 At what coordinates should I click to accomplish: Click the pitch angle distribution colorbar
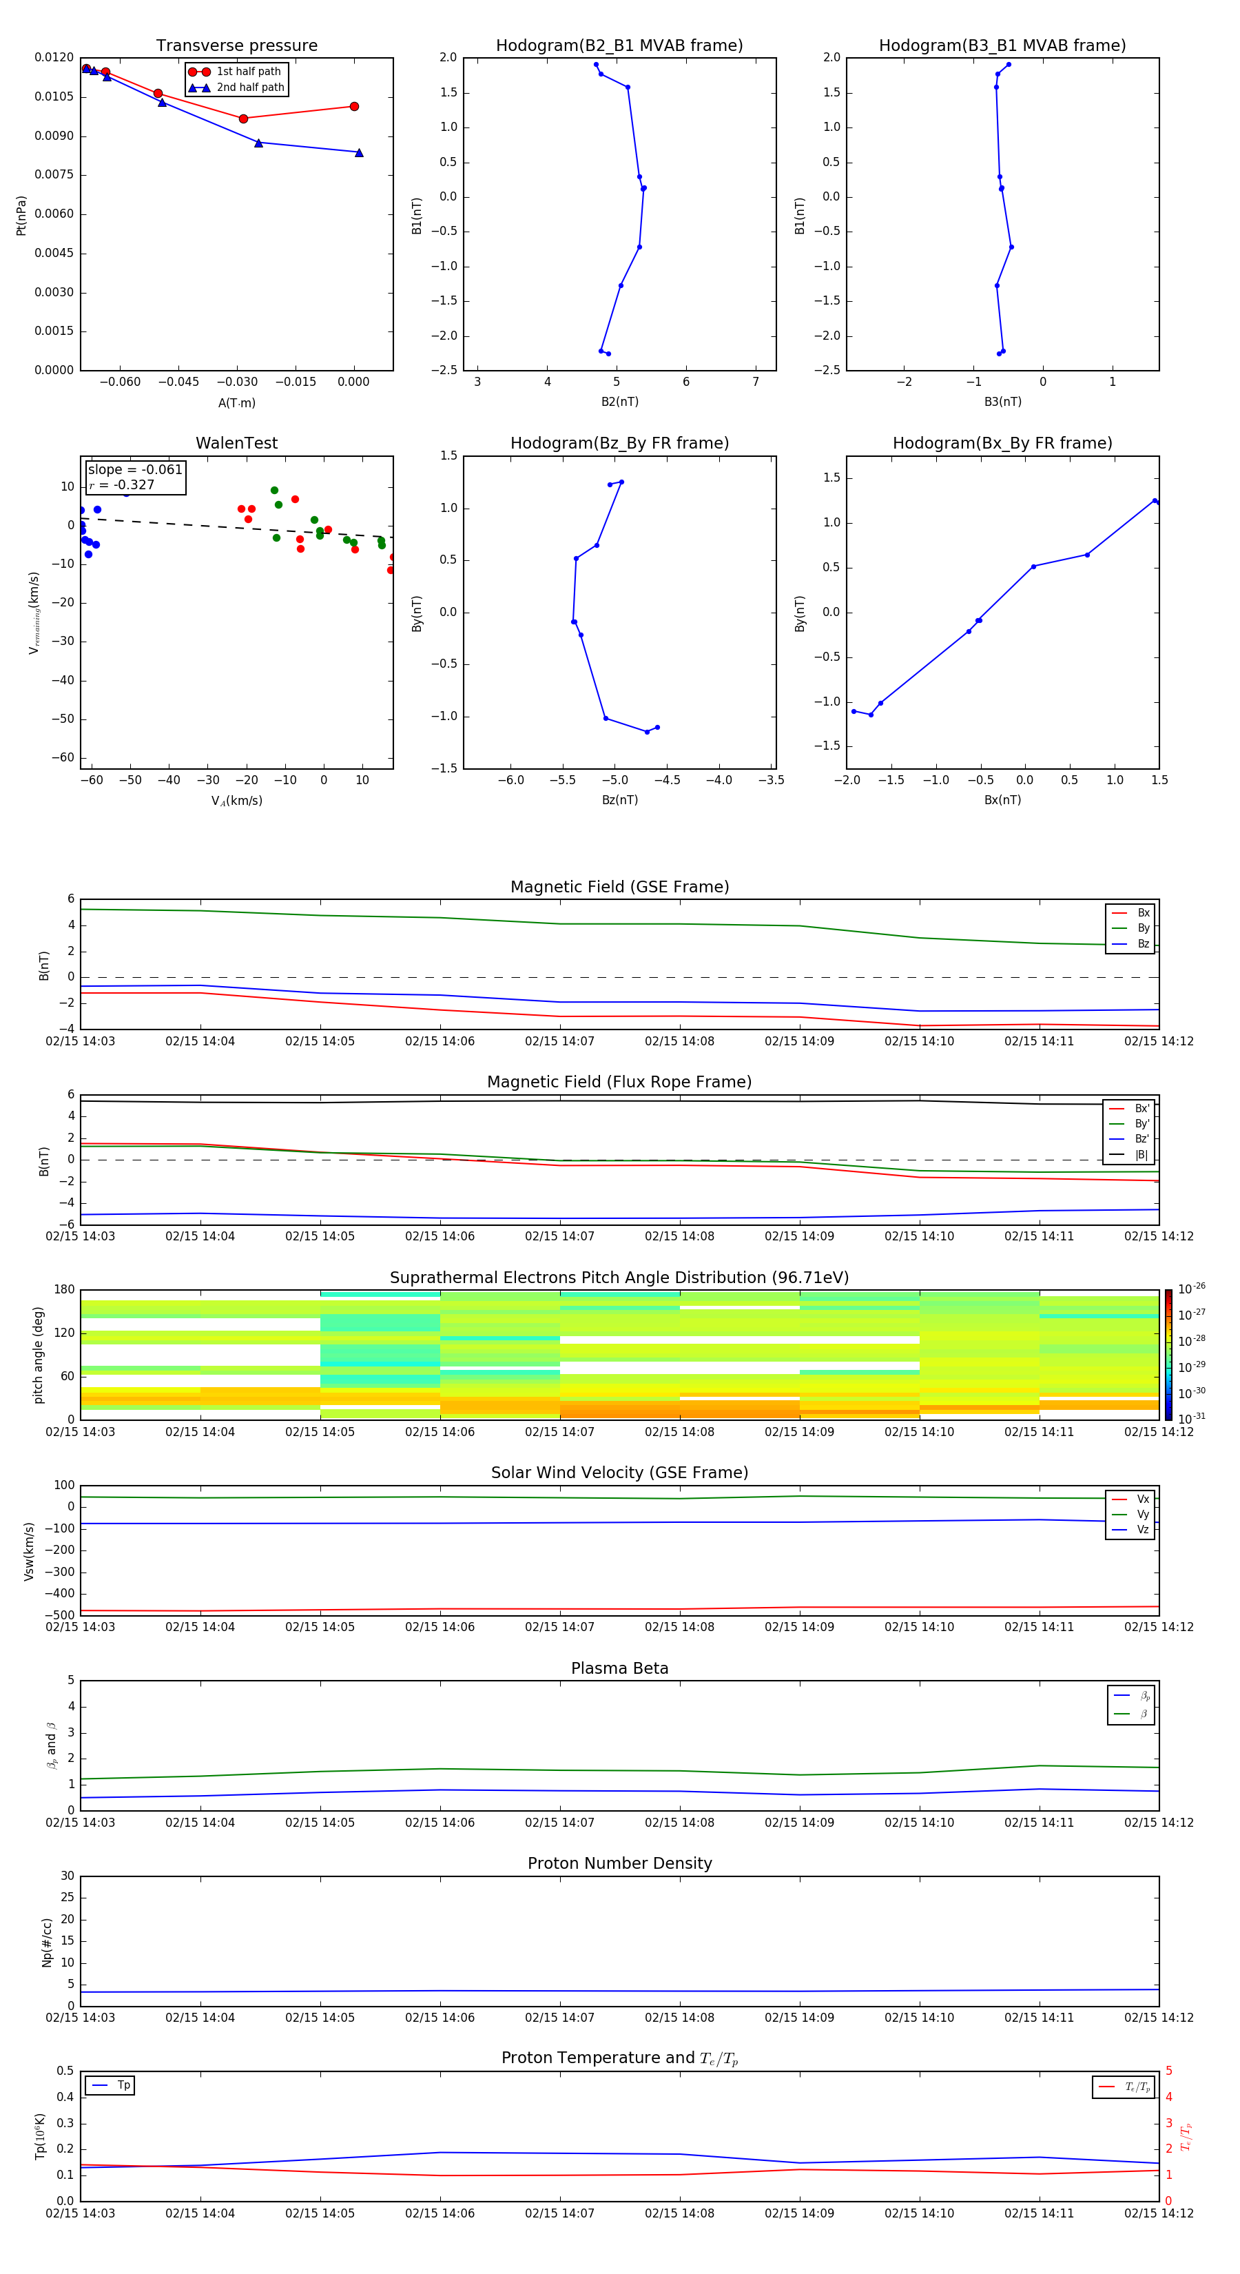(1168, 1355)
